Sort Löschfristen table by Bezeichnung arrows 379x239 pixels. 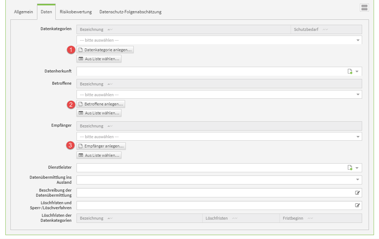click(x=110, y=218)
